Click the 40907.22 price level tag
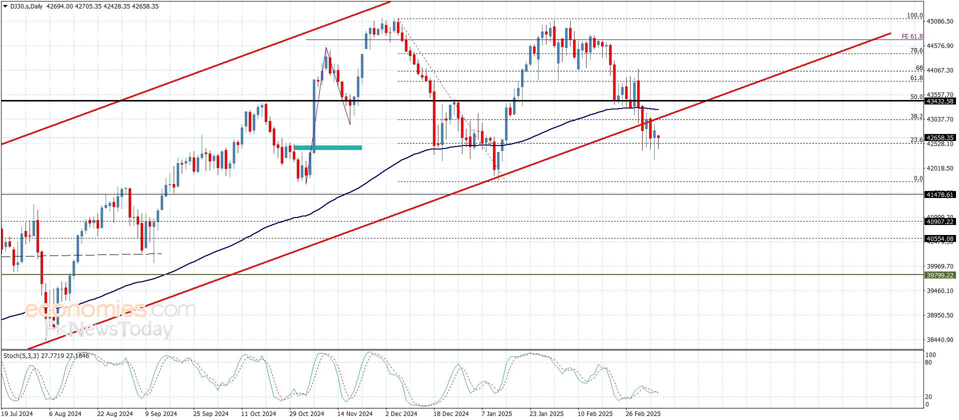The height and width of the screenshot is (420, 959). (940, 221)
